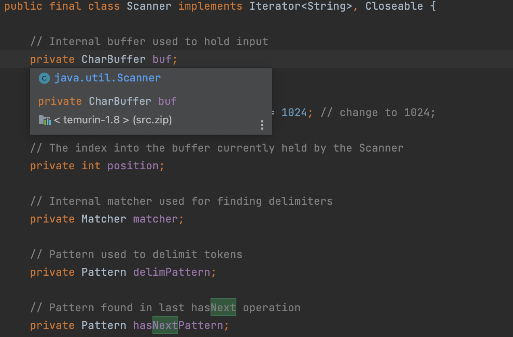
Task: Click comment 'Internal matcher used for finding delimiters'
Action: (x=181, y=201)
